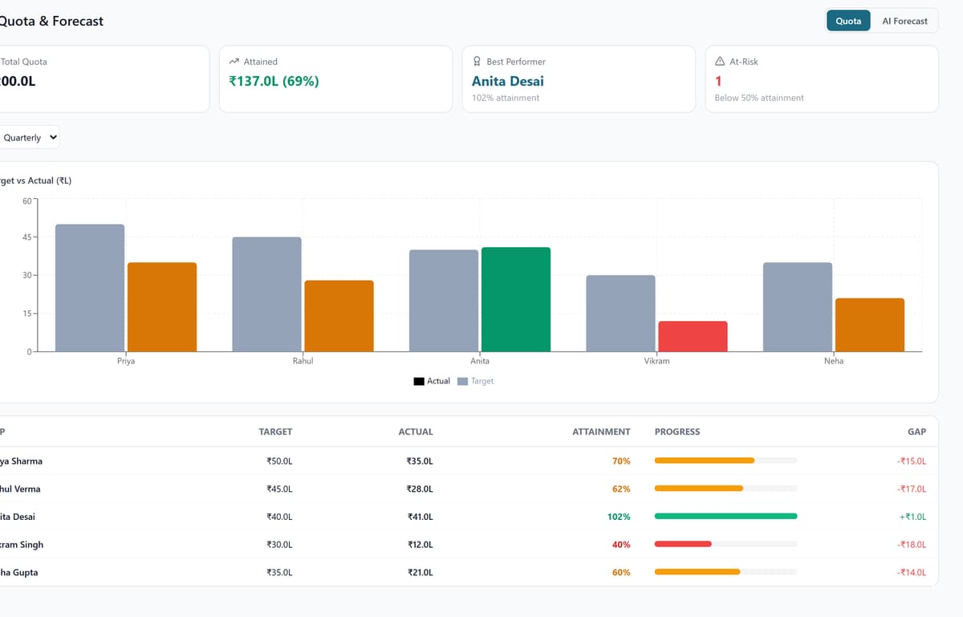Click the ₹35.0L target cell in Gupta row

pos(279,572)
